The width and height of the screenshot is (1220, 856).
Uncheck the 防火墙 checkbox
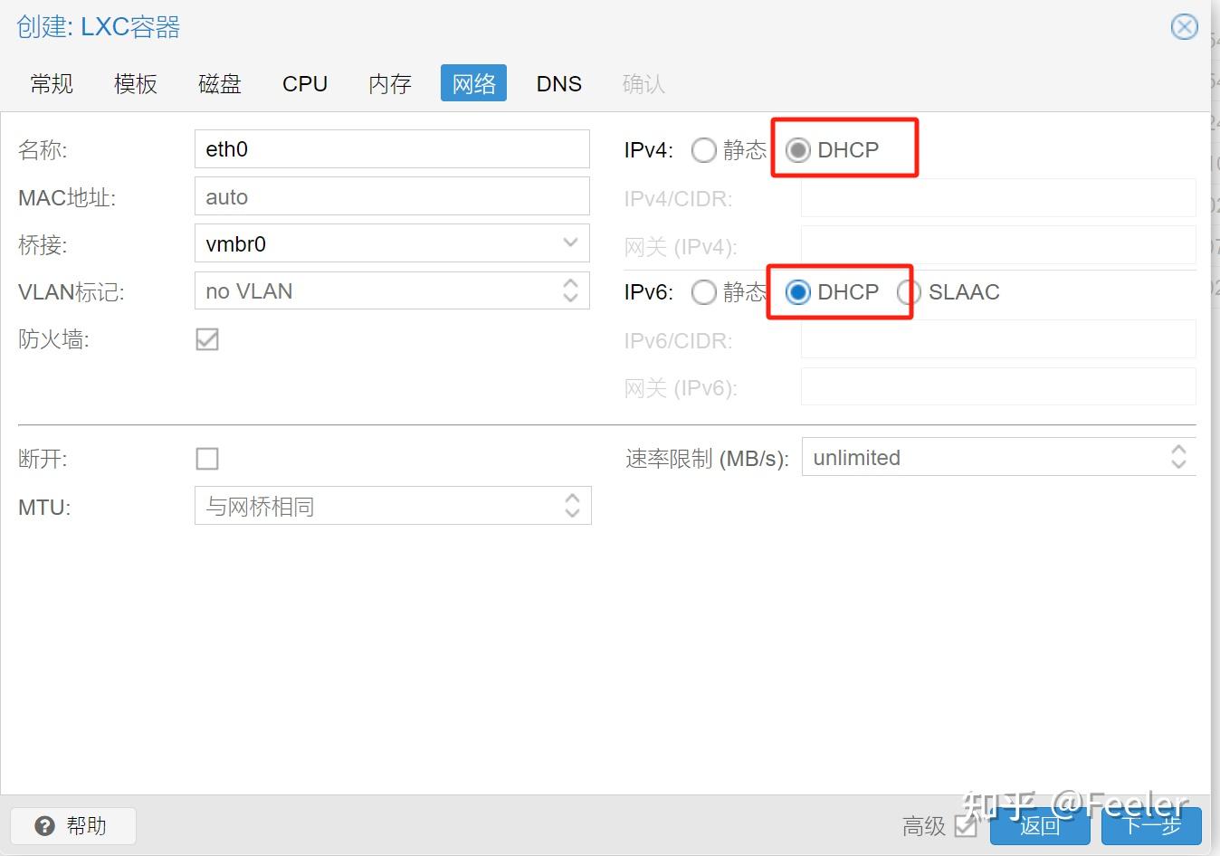[x=206, y=339]
